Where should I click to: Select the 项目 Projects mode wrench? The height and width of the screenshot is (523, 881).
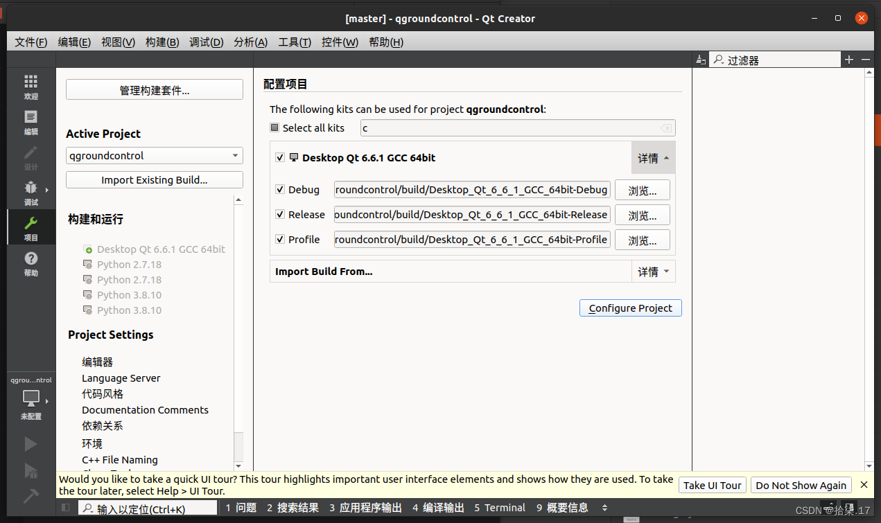coord(30,229)
